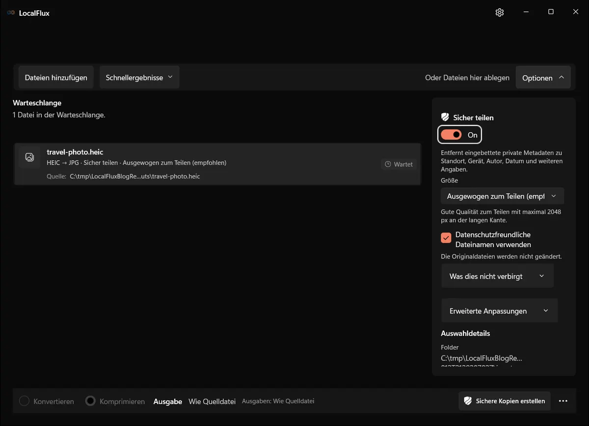Click Sichere Kopien erstellen

tap(505, 401)
